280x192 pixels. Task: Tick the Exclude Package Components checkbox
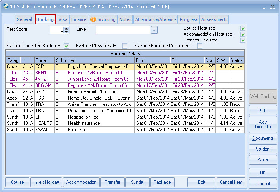(199, 46)
